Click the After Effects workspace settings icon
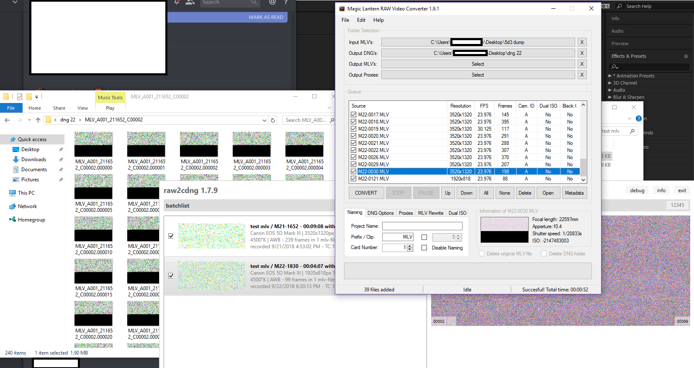The height and width of the screenshot is (368, 694). (605, 6)
